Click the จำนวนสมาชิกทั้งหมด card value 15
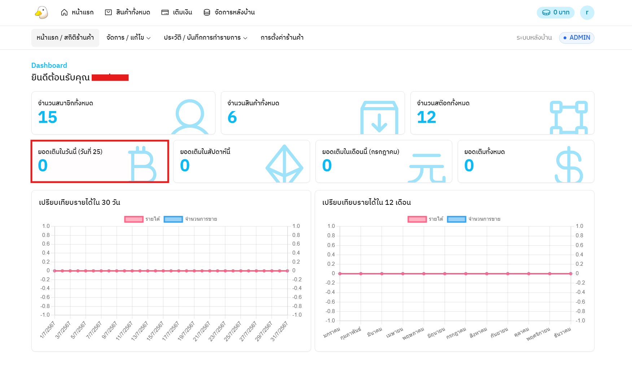Screen dimensions: 632x370 pos(48,117)
